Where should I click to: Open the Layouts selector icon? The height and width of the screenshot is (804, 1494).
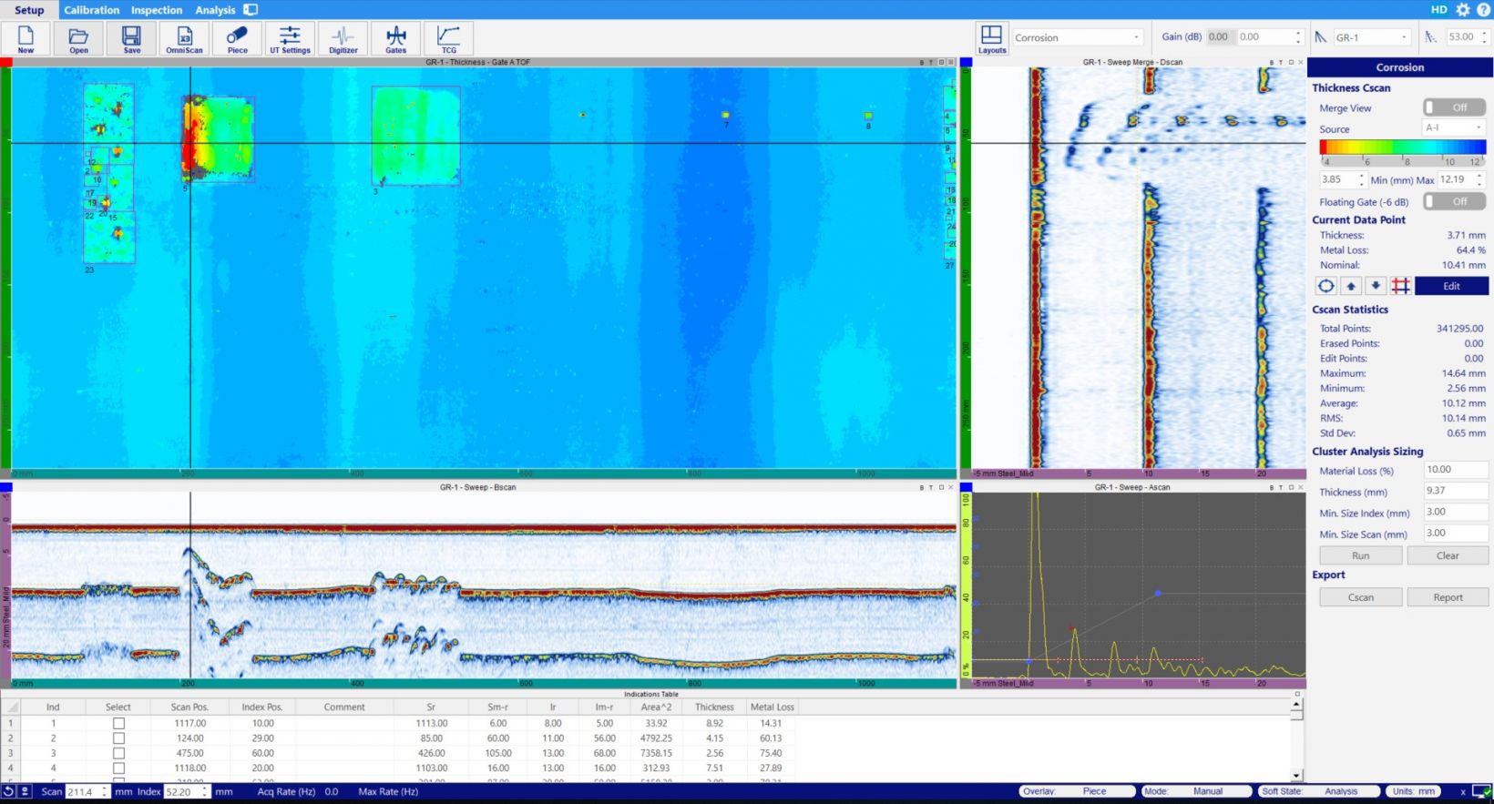(991, 38)
